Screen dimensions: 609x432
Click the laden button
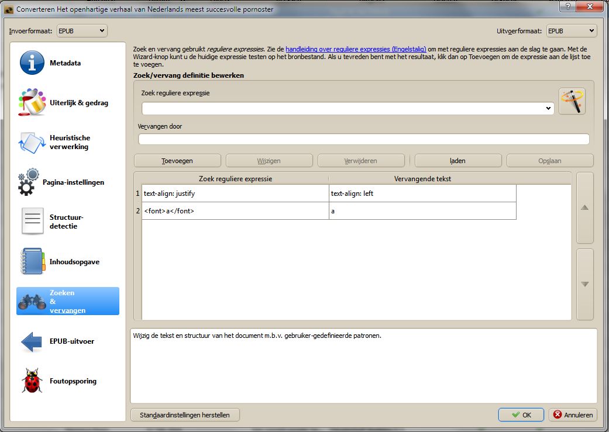tap(458, 161)
